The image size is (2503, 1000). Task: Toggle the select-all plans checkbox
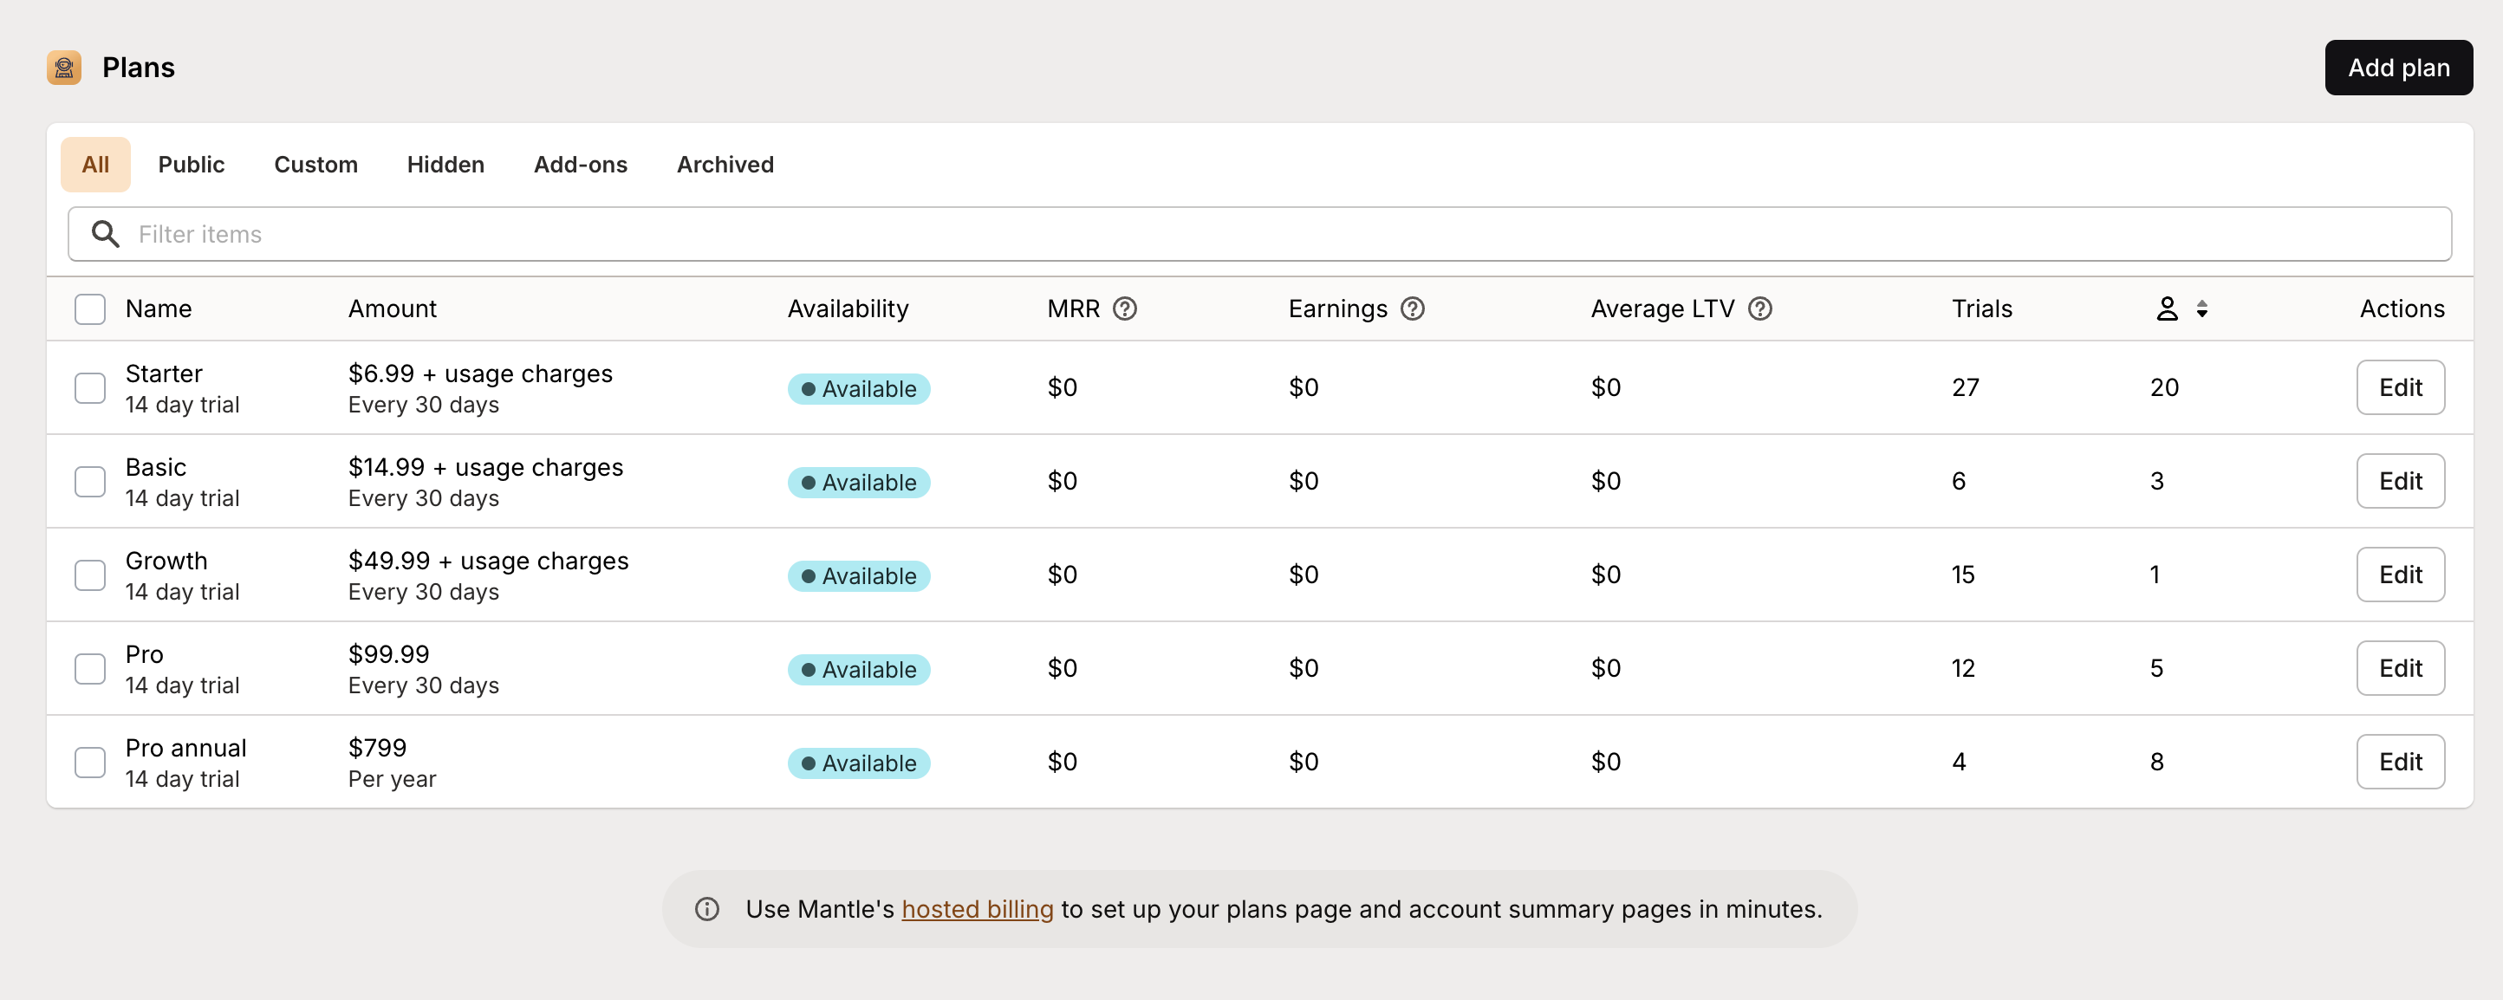point(90,309)
